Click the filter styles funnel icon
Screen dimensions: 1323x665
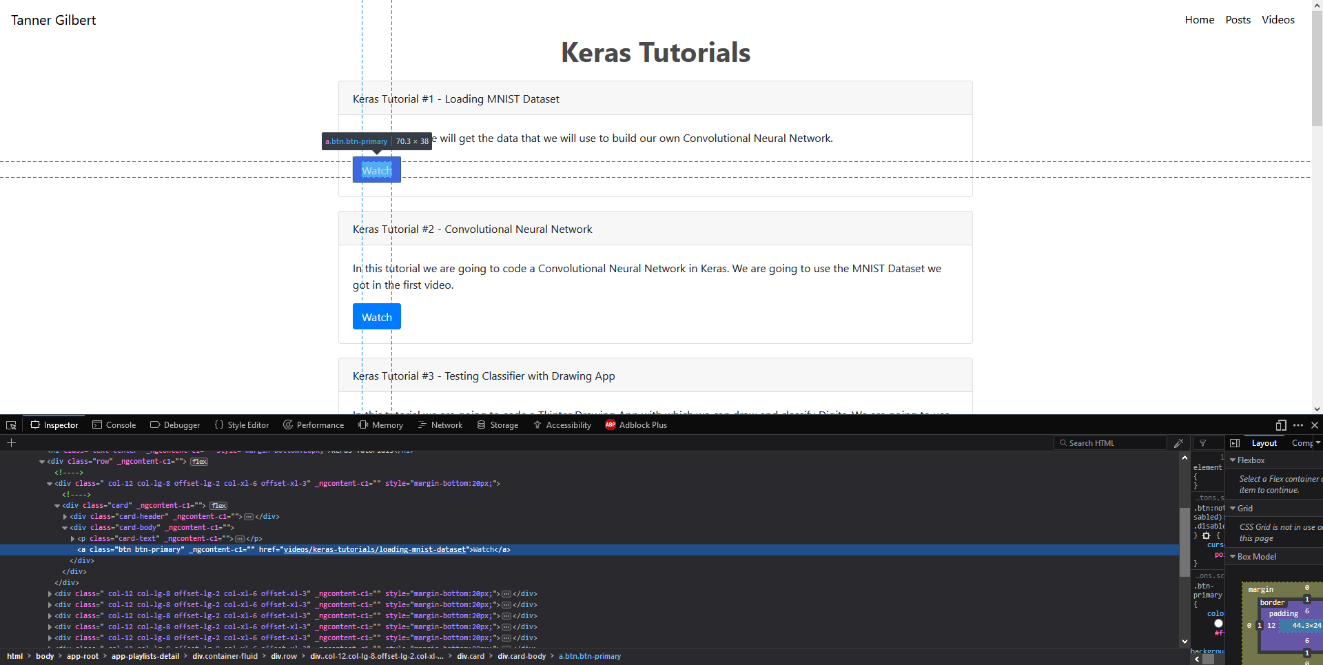[1203, 443]
